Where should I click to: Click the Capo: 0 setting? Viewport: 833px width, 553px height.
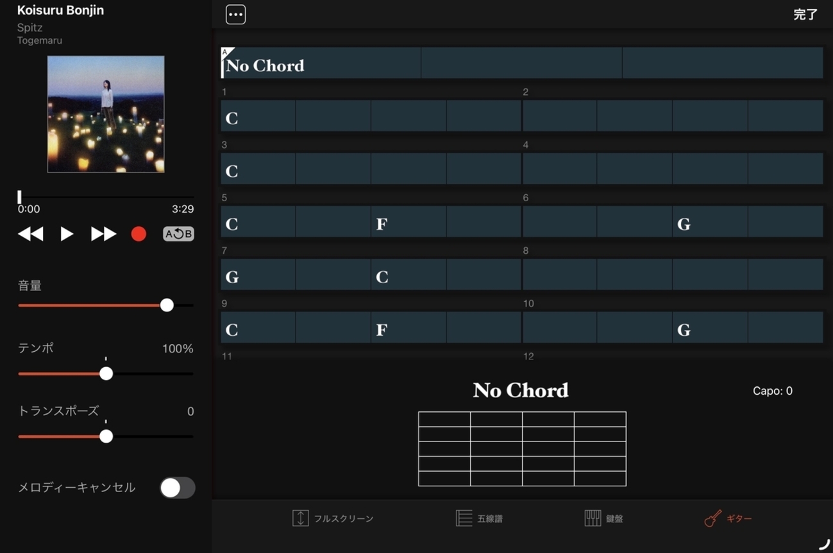click(772, 391)
